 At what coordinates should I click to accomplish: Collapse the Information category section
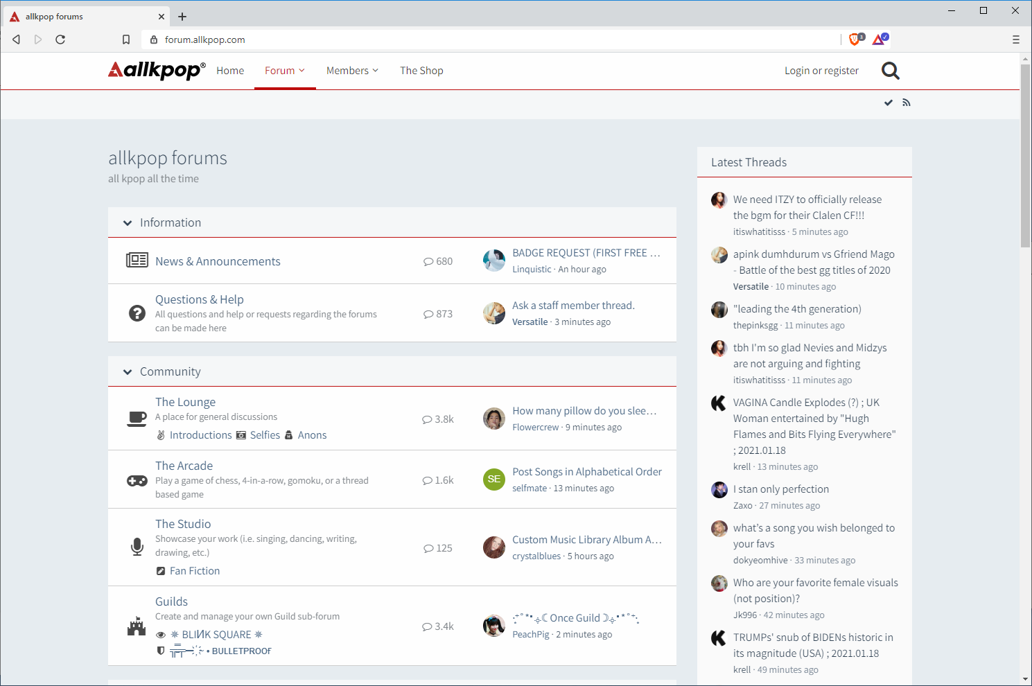(x=128, y=223)
